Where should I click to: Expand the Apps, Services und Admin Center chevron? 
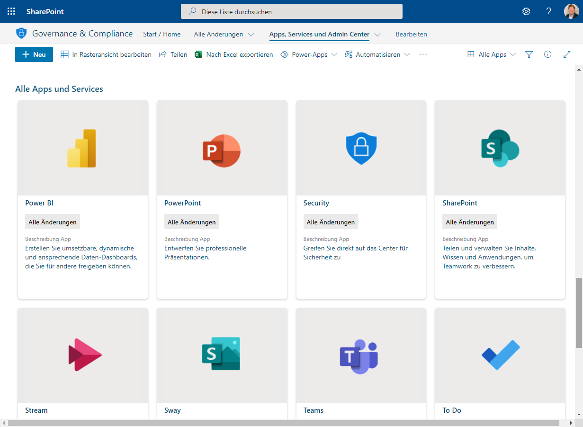click(x=377, y=35)
